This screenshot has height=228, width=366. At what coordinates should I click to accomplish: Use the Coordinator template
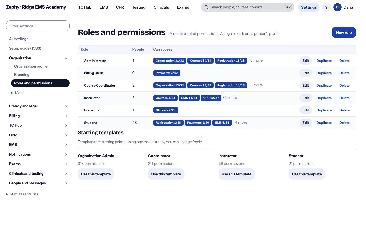166,174
